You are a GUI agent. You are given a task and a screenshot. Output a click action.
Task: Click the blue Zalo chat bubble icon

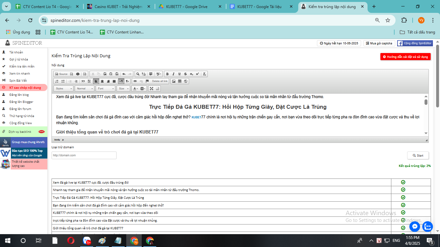tap(428, 226)
